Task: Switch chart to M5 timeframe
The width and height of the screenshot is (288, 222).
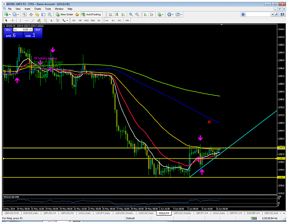Action: coord(80,21)
